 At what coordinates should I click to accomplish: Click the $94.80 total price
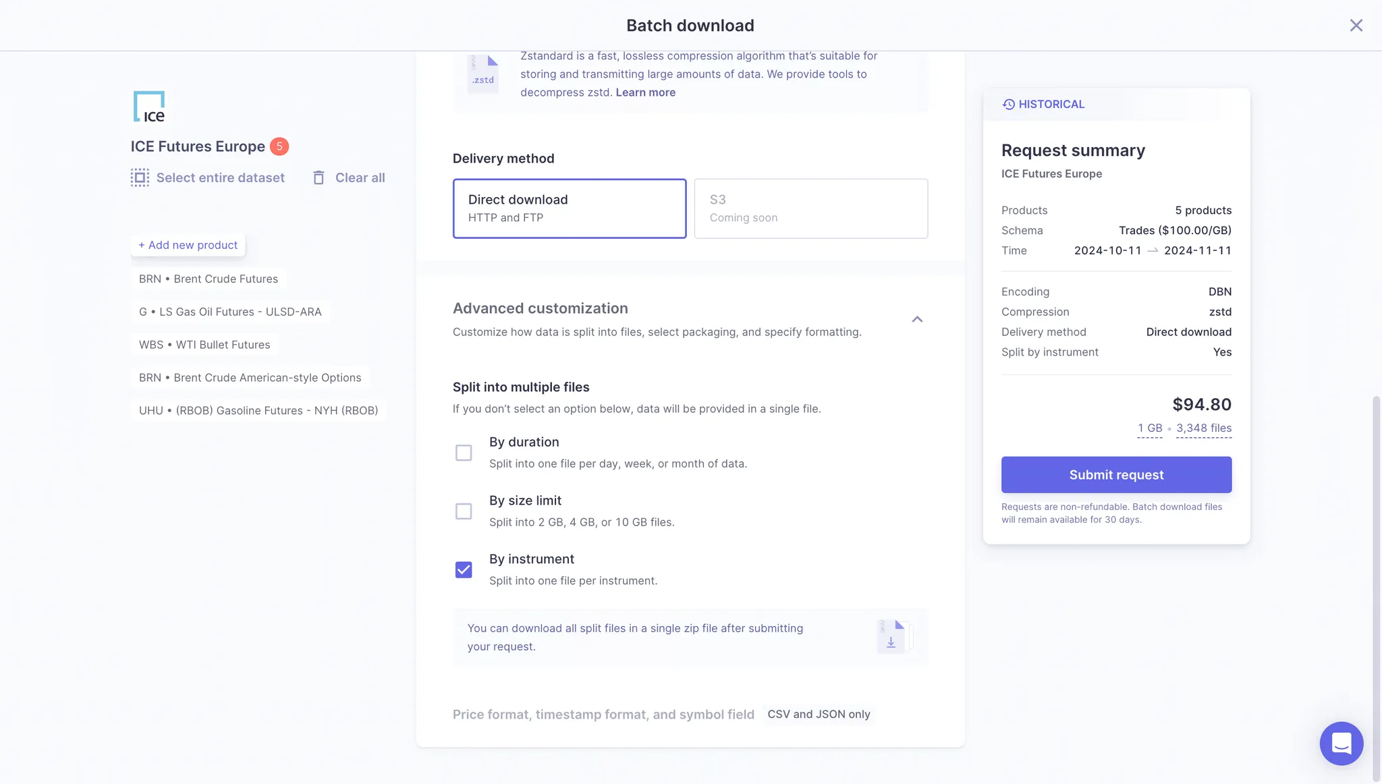1202,404
